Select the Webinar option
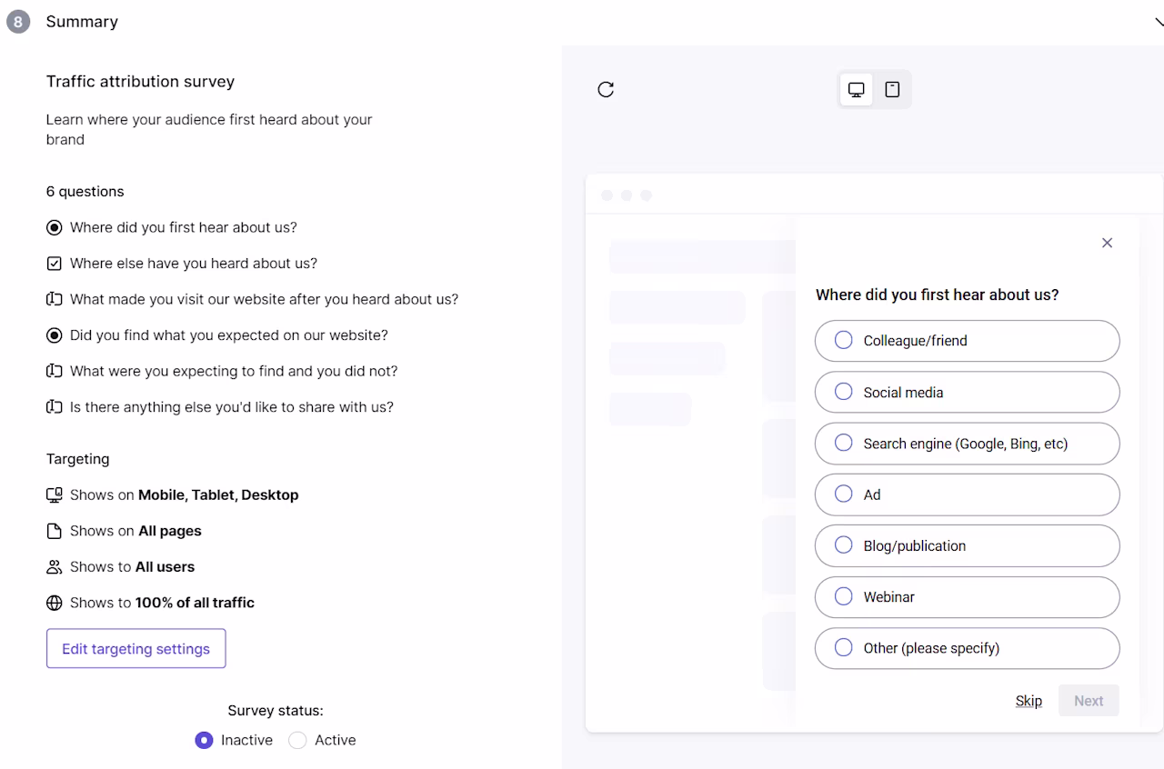Image resolution: width=1164 pixels, height=769 pixels. [x=967, y=597]
